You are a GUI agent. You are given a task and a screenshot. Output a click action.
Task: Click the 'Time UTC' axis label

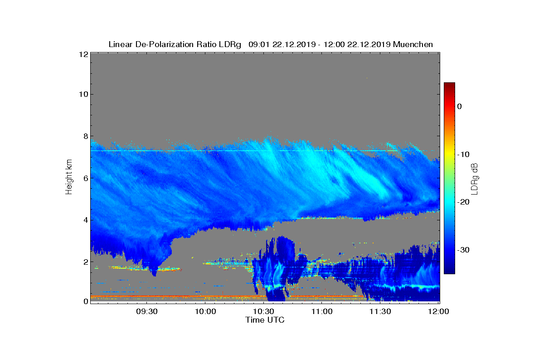pyautogui.click(x=265, y=320)
